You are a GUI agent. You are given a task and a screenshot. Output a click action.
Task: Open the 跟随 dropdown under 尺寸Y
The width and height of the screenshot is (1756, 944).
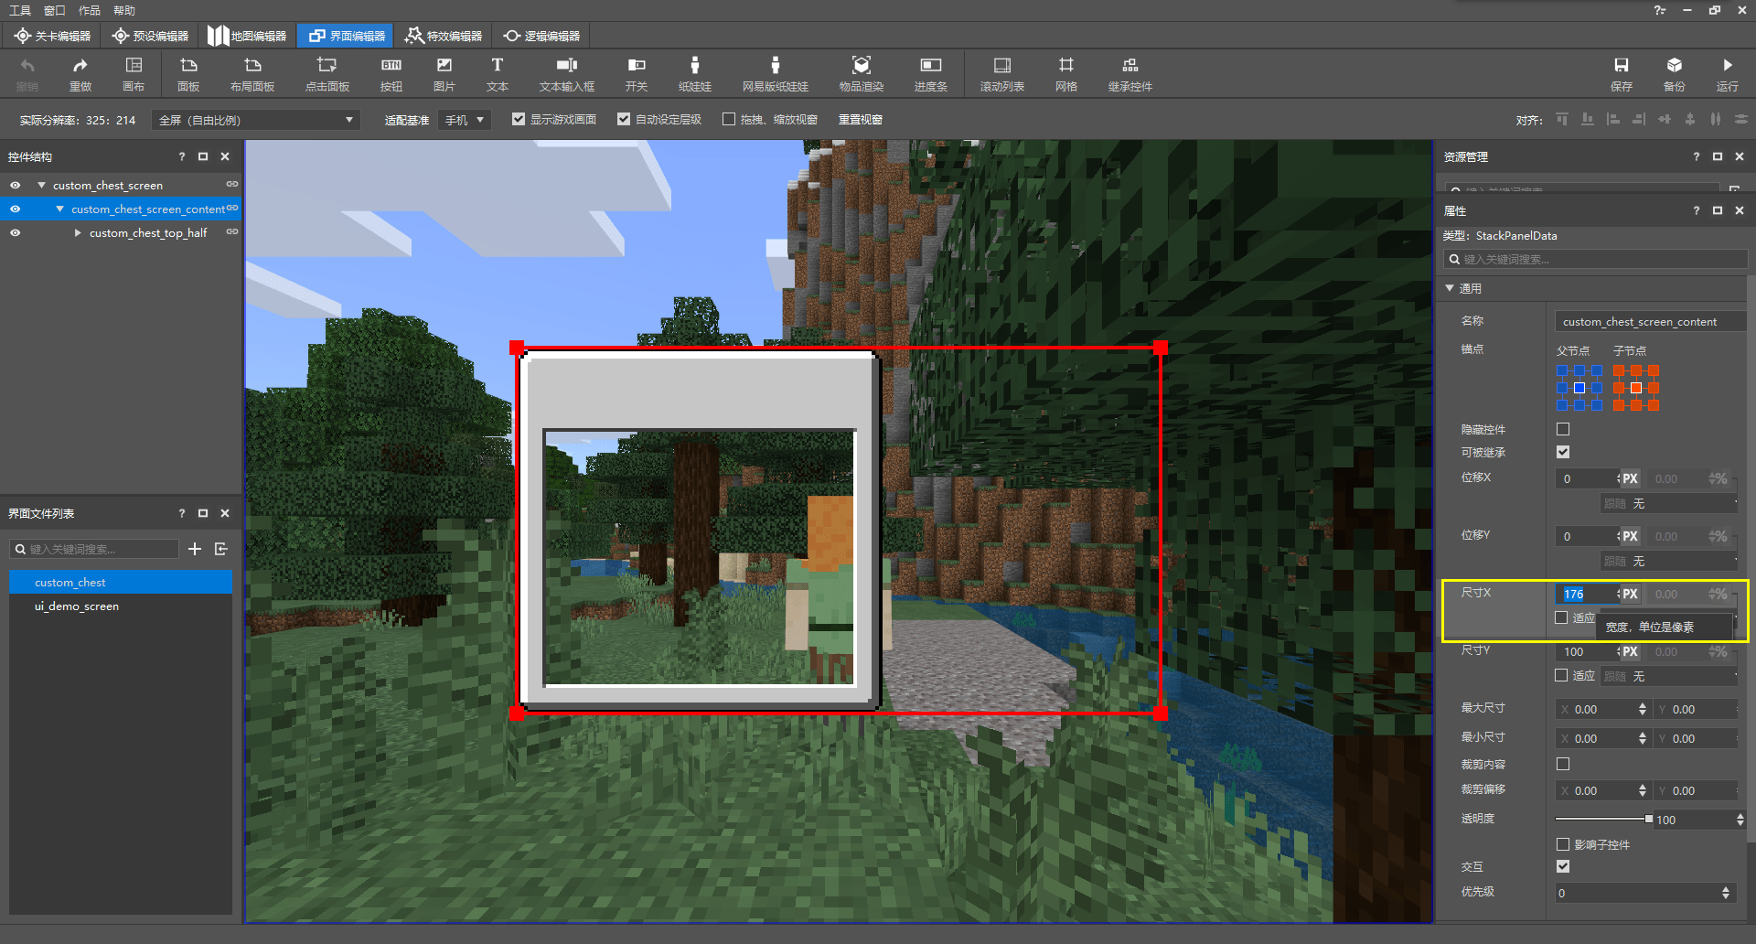(1669, 676)
